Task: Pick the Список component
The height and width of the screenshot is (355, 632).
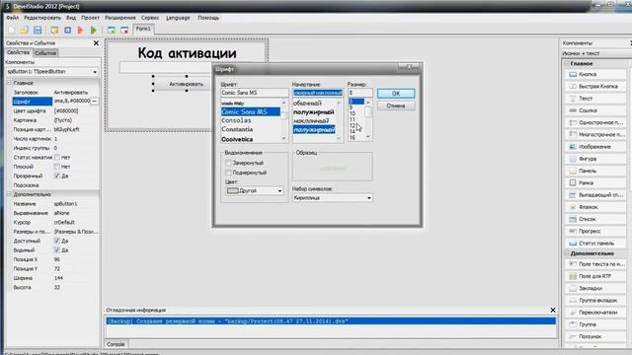Action: click(x=595, y=219)
